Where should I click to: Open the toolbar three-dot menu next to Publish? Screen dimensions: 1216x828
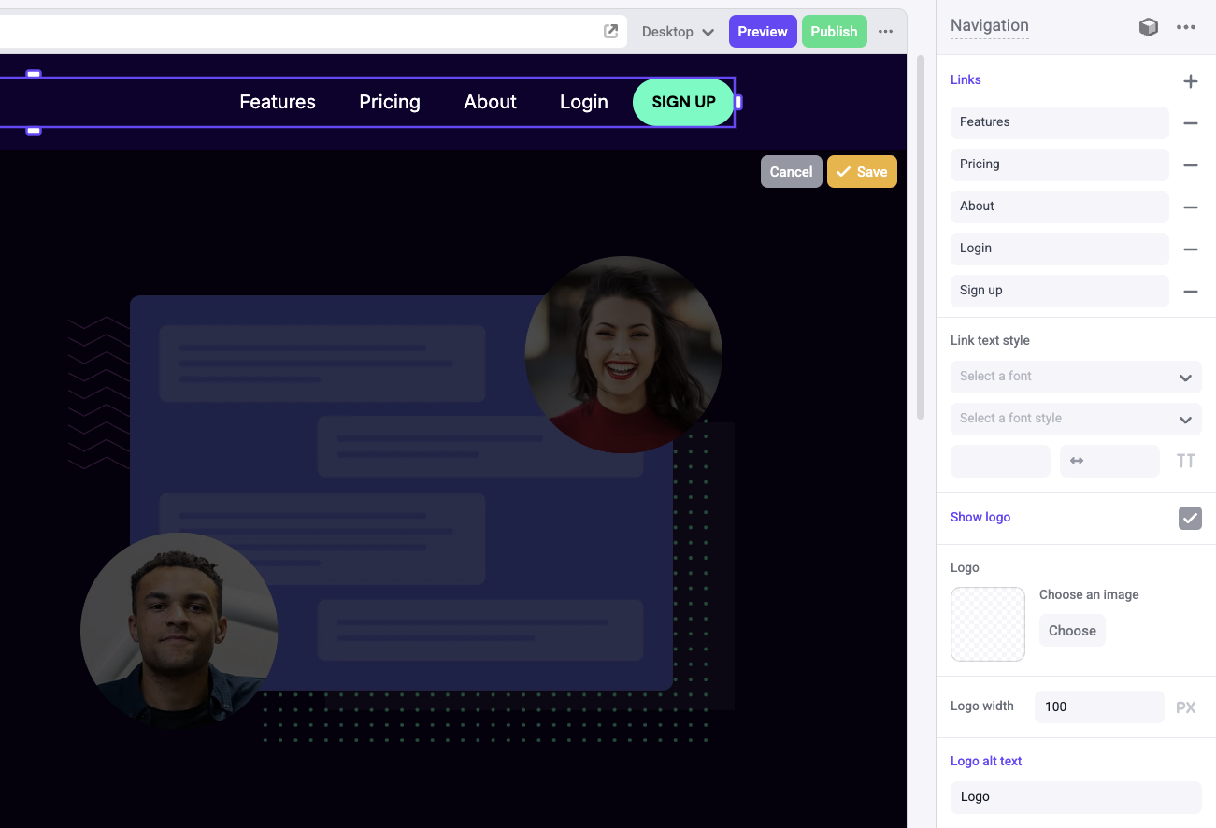[886, 31]
